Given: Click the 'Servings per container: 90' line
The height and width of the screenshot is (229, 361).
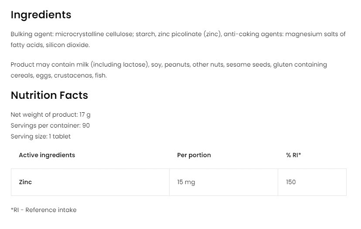Looking at the screenshot, I should click(50, 125).
